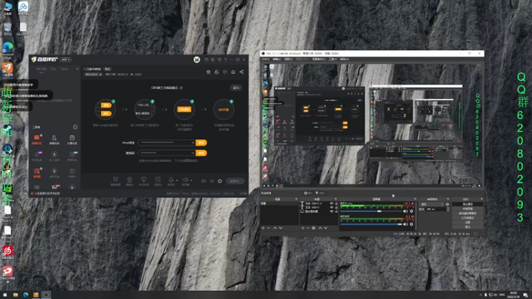
Task: Mute the first audio channel in OBS mixer
Action: click(405, 211)
